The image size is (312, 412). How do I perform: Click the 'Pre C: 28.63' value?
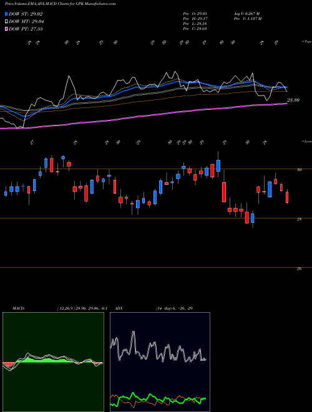coord(195,29)
